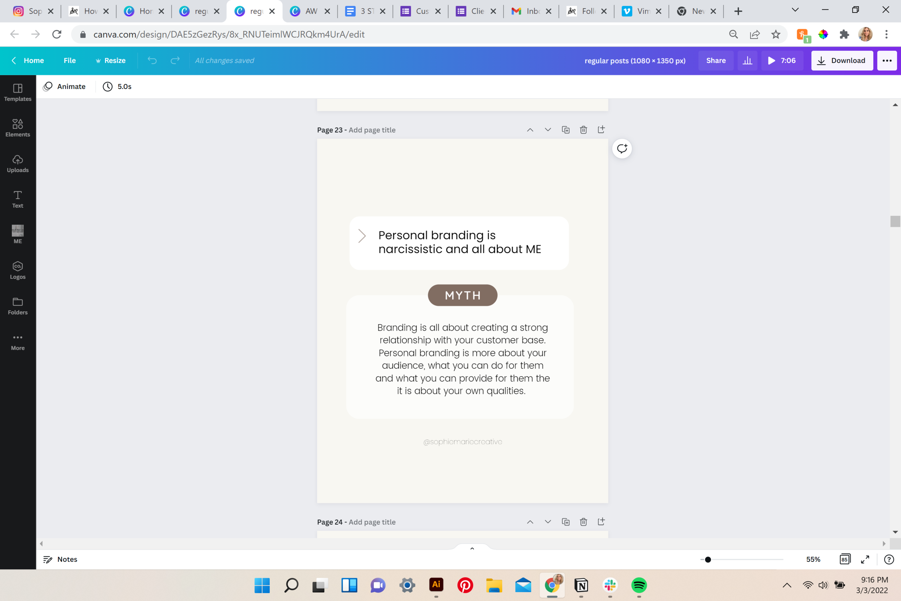901x601 pixels.
Task: Click the Download button
Action: tap(842, 61)
